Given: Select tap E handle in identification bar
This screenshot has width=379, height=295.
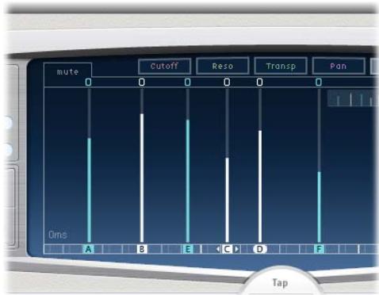Looking at the screenshot, I should click(x=188, y=249).
